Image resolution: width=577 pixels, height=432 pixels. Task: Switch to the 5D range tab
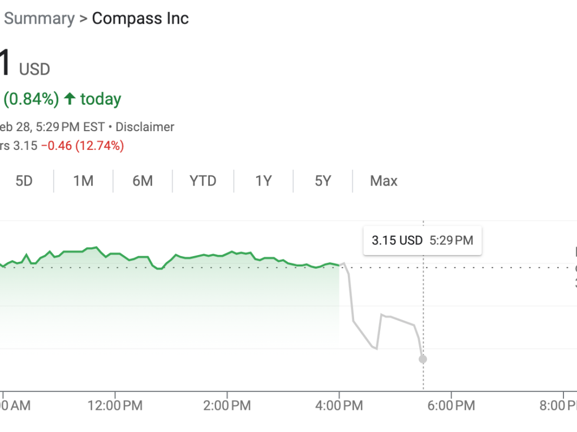tap(24, 181)
